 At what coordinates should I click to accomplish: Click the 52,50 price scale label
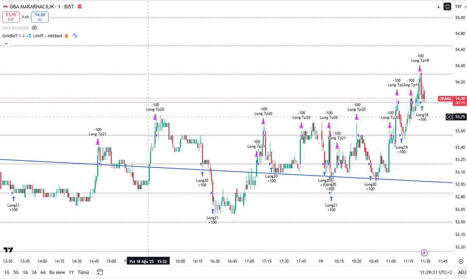pyautogui.click(x=460, y=222)
